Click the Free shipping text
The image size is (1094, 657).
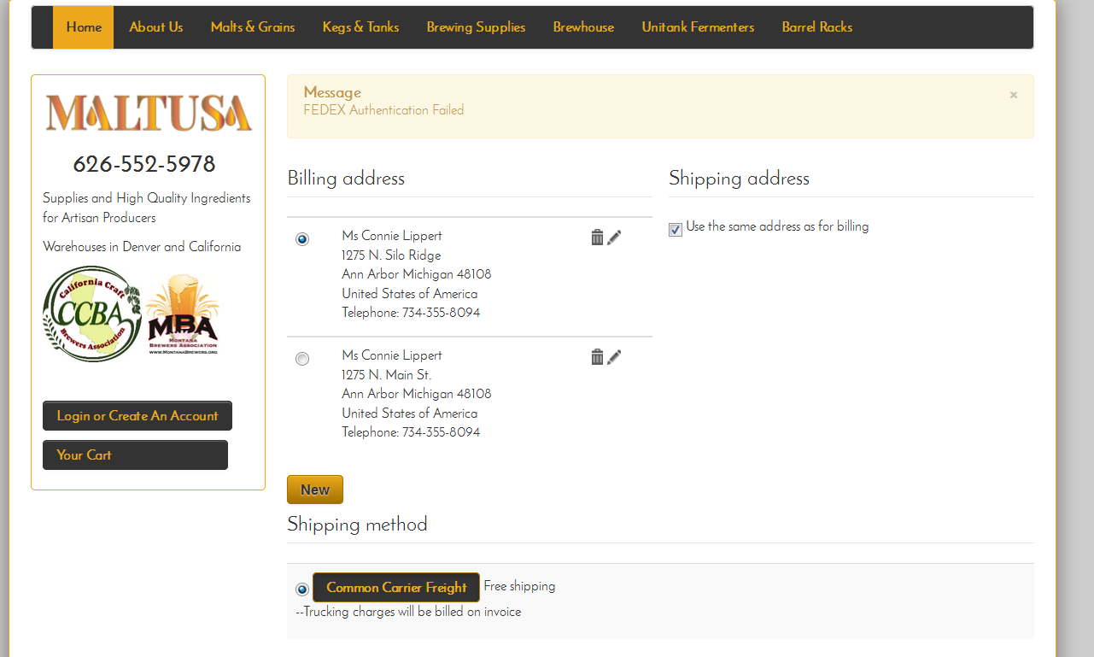[x=519, y=586]
